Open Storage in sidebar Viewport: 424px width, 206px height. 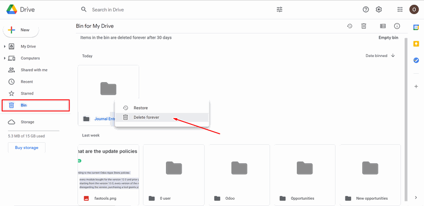point(27,122)
